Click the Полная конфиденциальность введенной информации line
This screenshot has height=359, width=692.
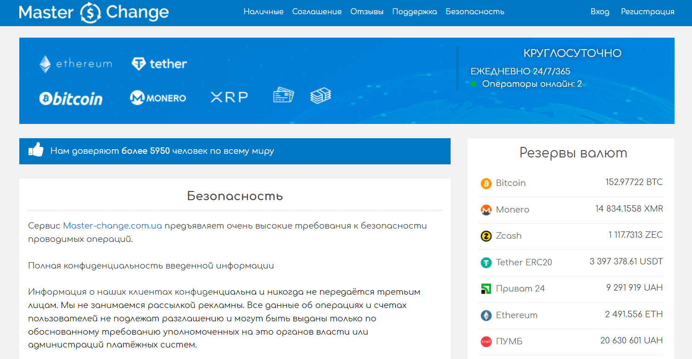pos(151,266)
